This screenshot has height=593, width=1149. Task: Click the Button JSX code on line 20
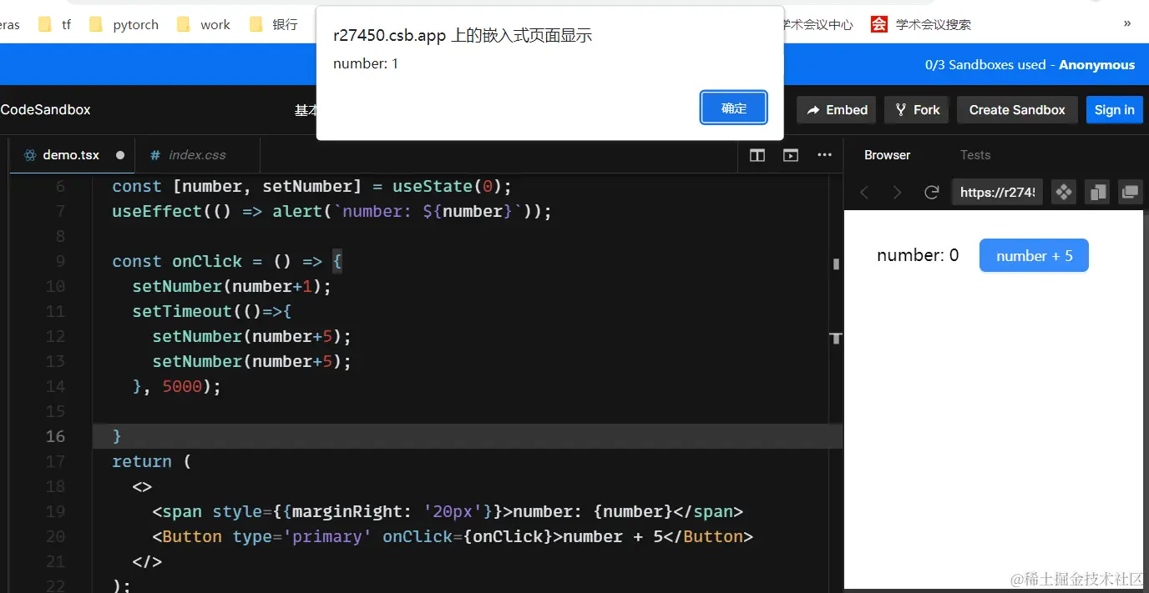pyautogui.click(x=453, y=536)
